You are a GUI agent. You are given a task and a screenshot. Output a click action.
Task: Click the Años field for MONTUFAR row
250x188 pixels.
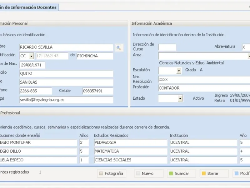[84, 143]
